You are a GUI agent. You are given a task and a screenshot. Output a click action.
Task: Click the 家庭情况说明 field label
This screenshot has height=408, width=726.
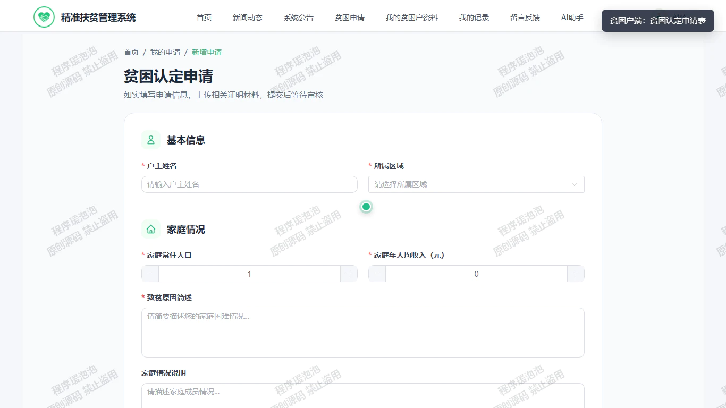coord(164,373)
